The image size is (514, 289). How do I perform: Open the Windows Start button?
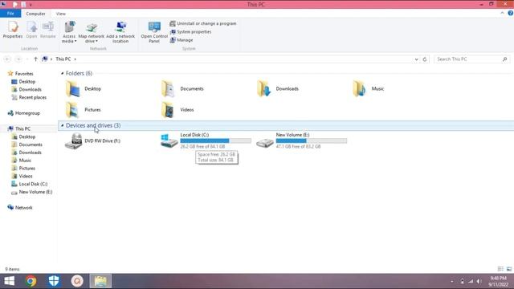coord(9,281)
